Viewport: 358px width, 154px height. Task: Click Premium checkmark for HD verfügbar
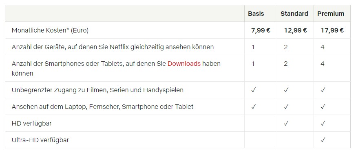323,123
